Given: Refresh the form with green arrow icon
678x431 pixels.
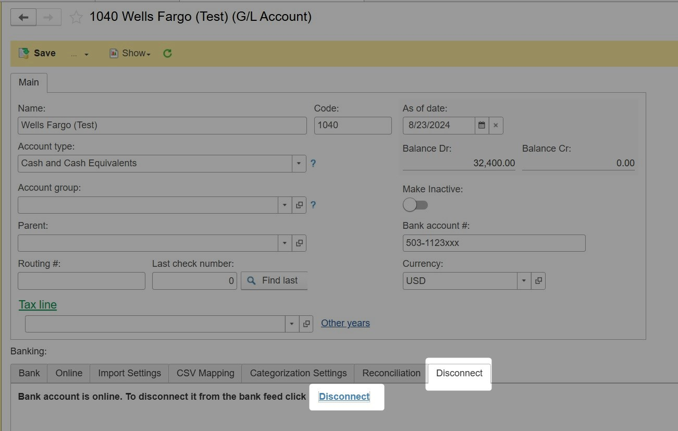Looking at the screenshot, I should tap(167, 53).
